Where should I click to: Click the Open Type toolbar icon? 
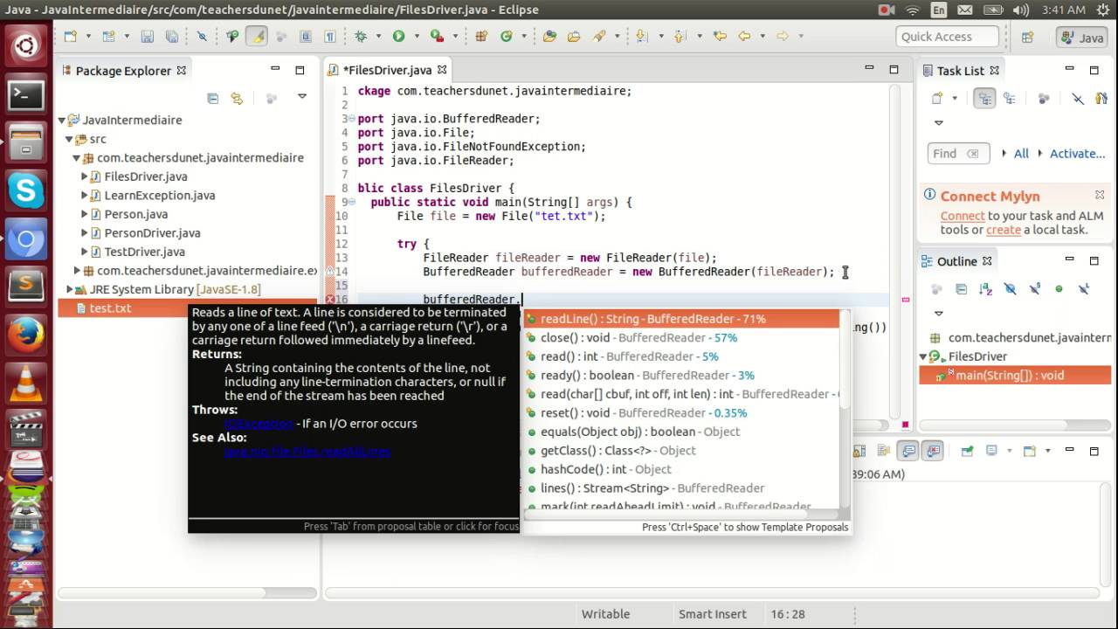coord(549,37)
